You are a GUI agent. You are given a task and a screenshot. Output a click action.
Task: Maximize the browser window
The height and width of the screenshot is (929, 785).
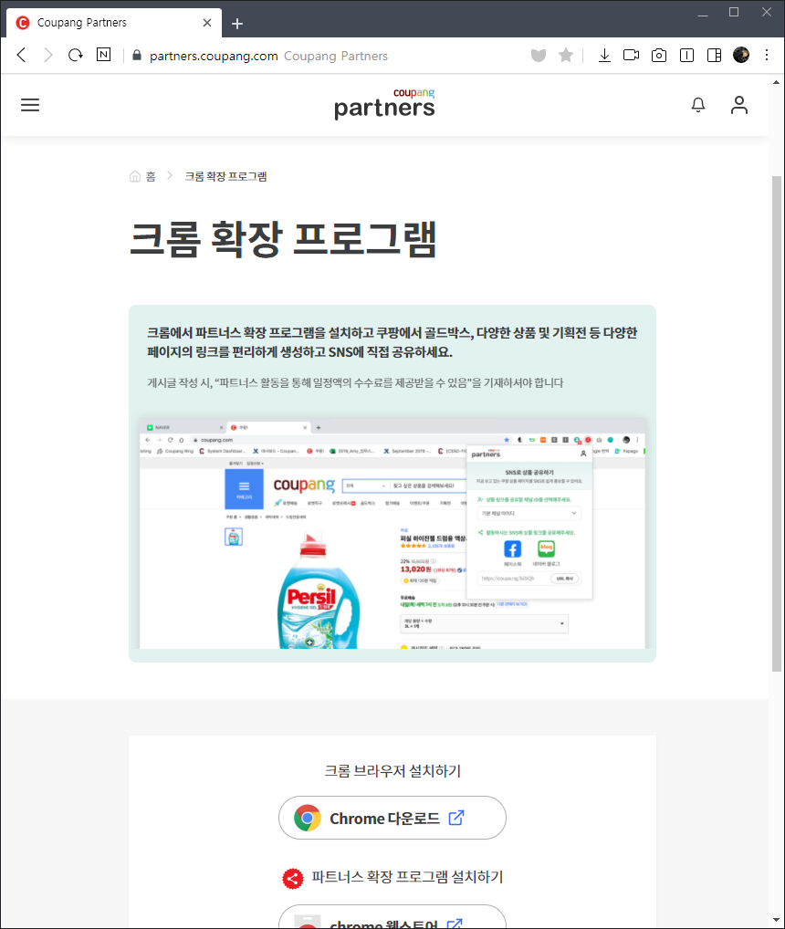click(x=734, y=12)
